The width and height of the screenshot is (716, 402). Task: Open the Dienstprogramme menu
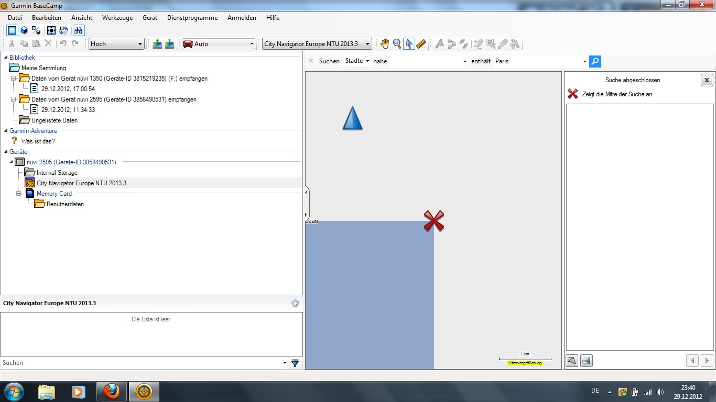[192, 18]
